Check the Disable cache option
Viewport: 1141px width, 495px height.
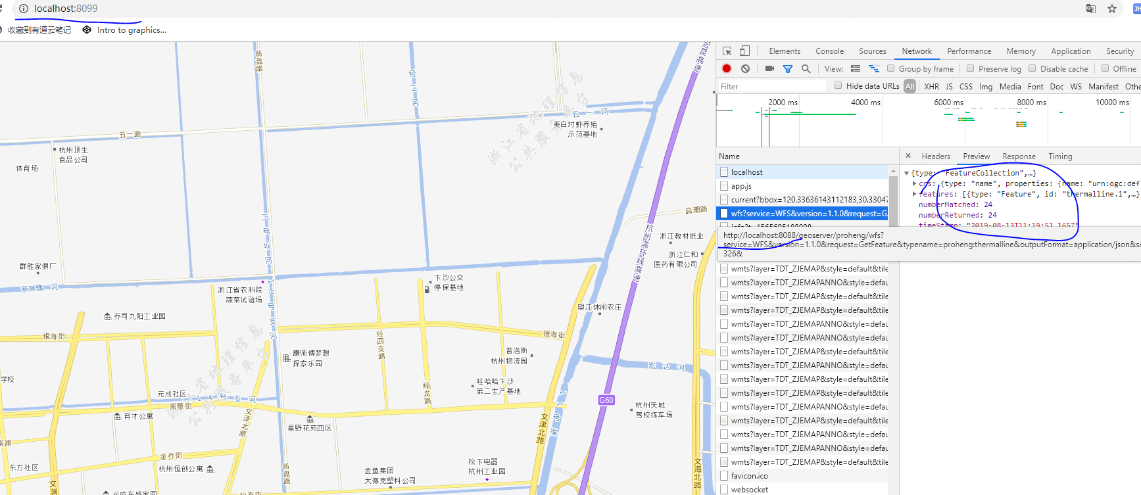1032,68
